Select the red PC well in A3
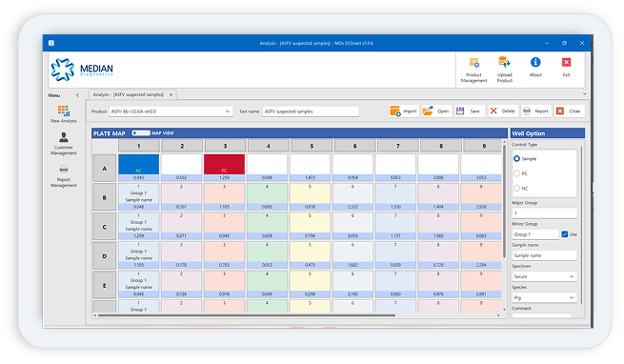The image size is (624, 364). tap(224, 164)
